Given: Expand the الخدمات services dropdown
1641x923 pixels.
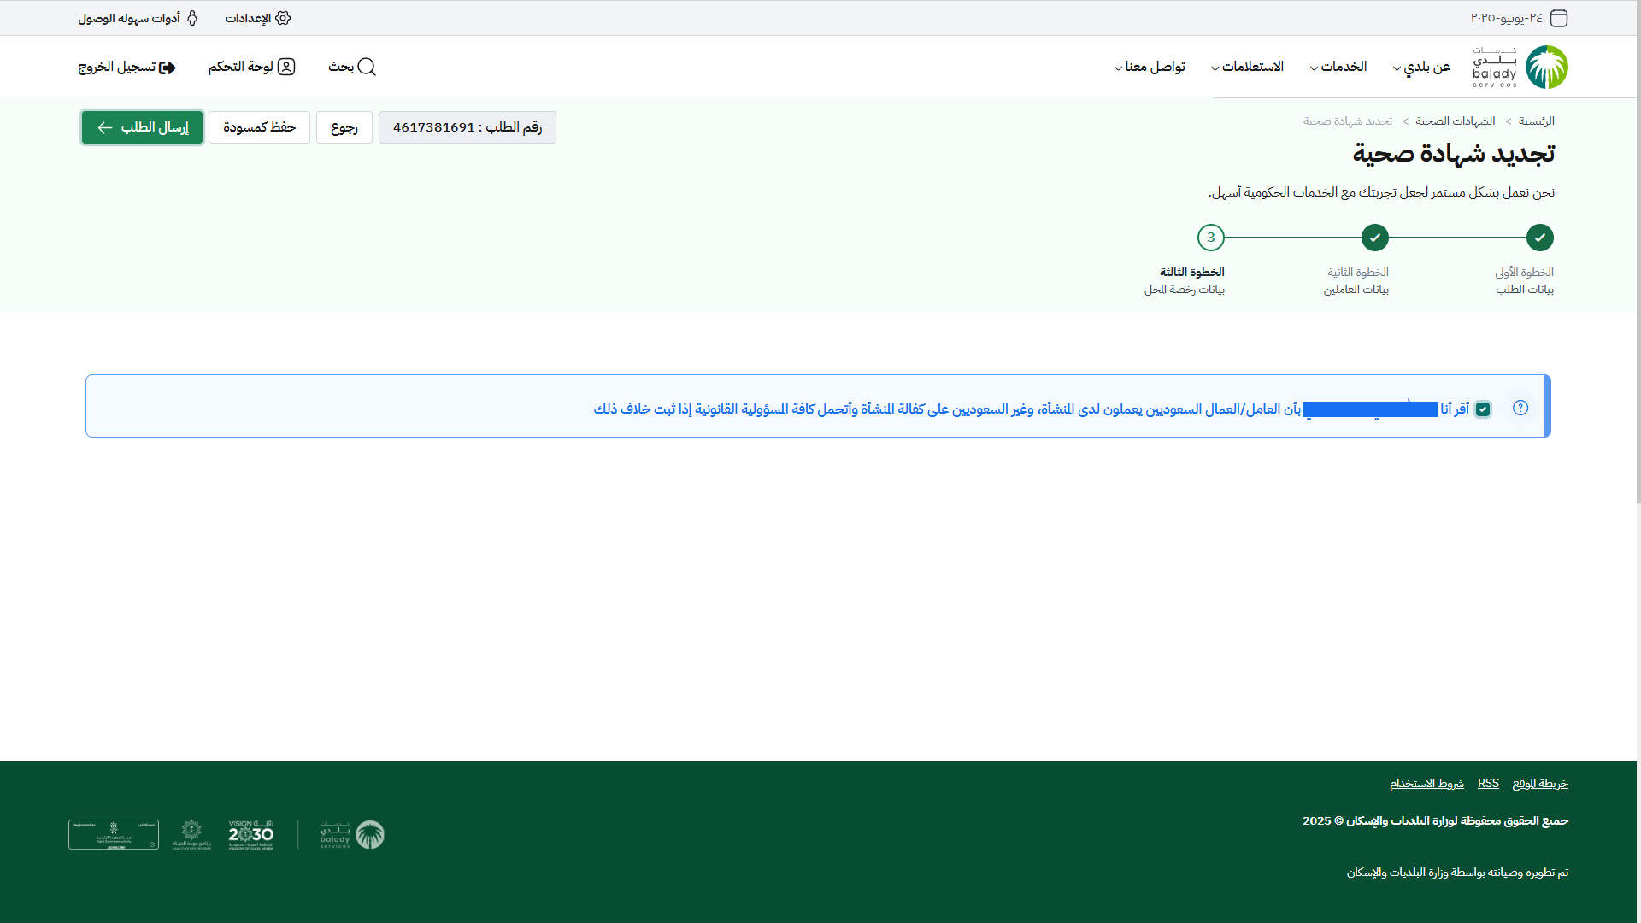Looking at the screenshot, I should coord(1338,67).
